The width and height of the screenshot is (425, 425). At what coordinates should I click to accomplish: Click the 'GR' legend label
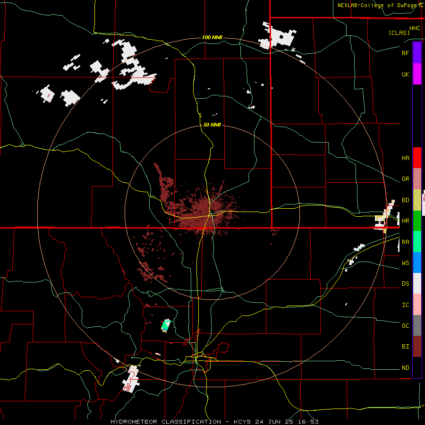tap(405, 179)
